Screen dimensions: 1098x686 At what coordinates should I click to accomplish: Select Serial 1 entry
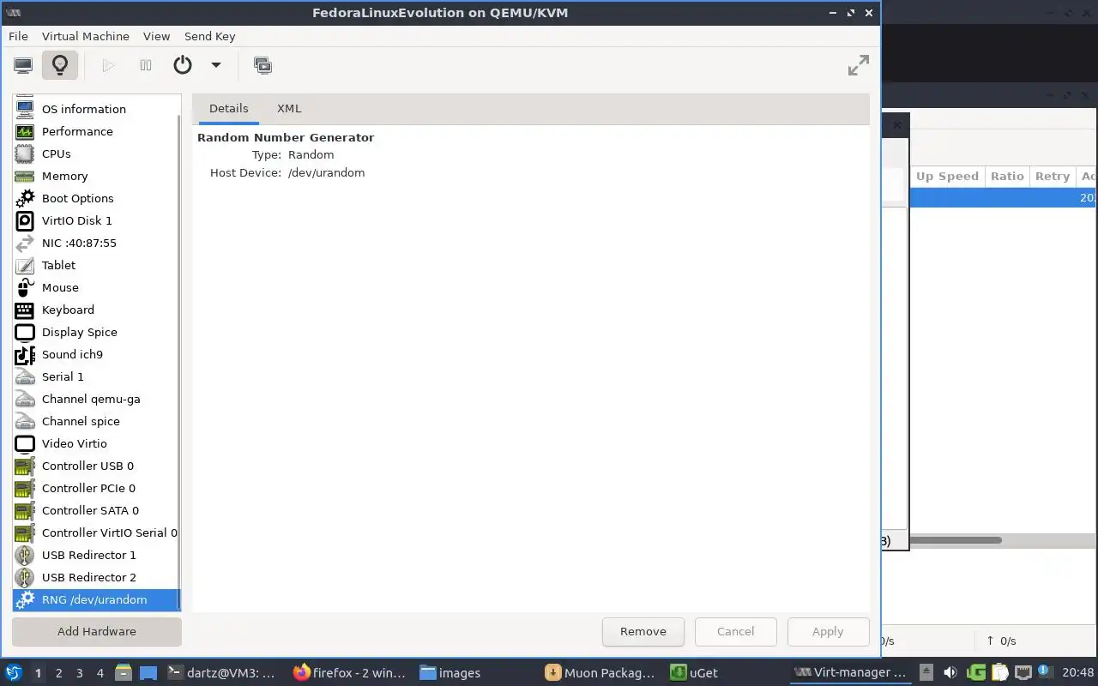[x=96, y=376]
